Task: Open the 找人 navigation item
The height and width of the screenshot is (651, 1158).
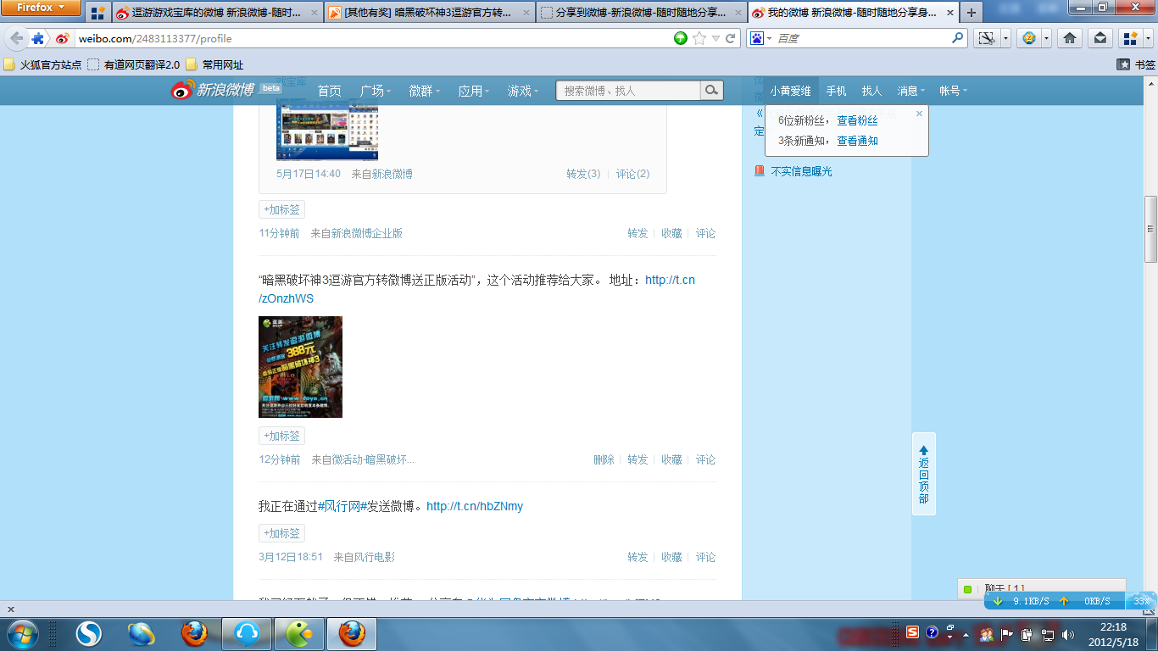Action: tap(871, 91)
